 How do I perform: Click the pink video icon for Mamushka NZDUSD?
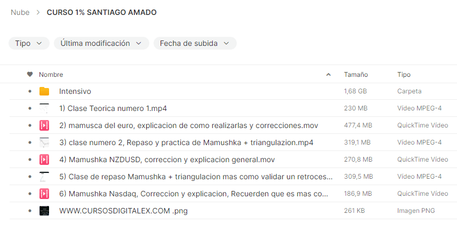pos(44,160)
